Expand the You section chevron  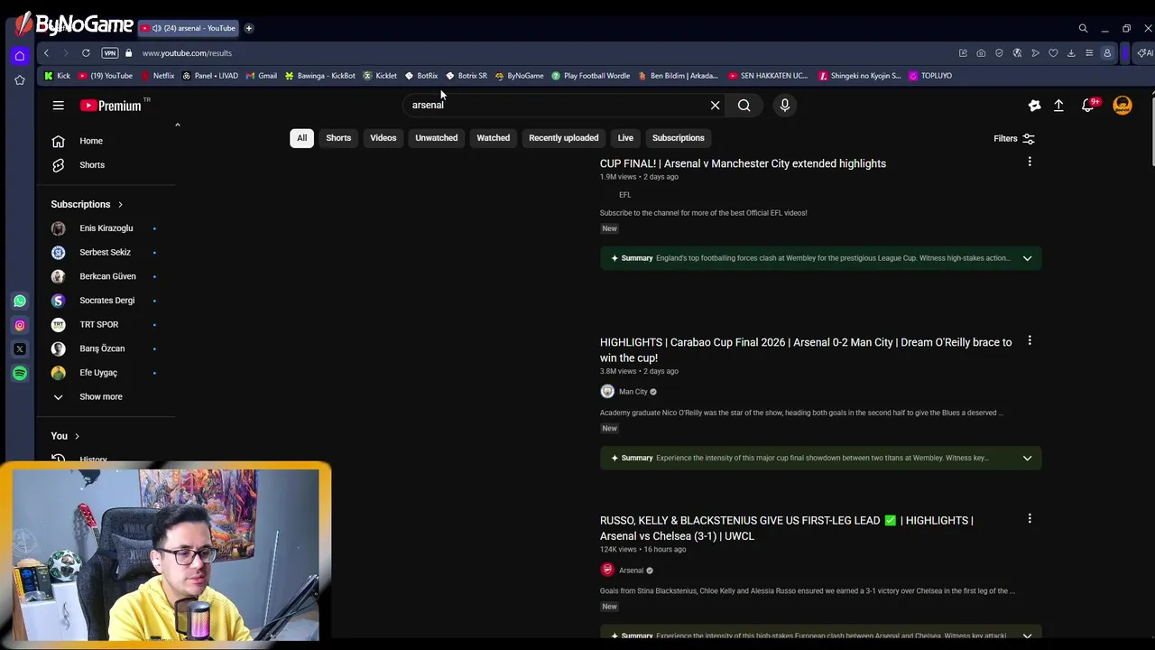click(77, 436)
